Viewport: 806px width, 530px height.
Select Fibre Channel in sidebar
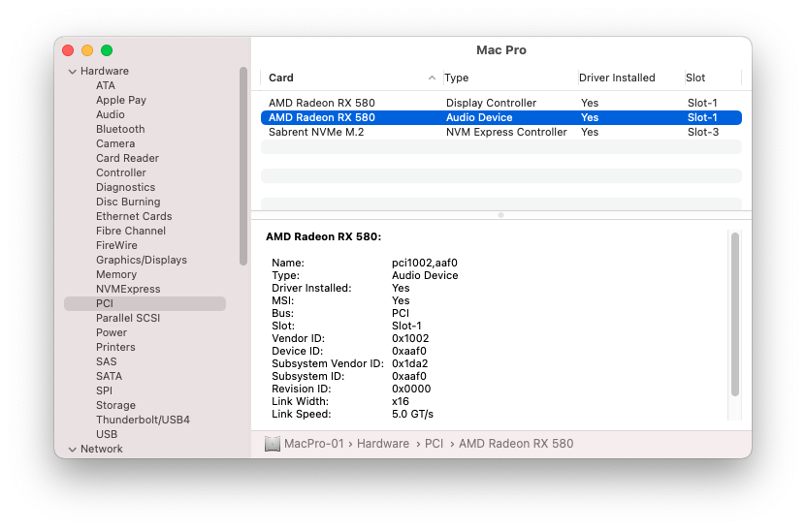(x=131, y=232)
